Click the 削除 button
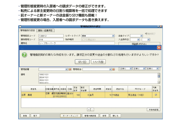 click(25, 116)
